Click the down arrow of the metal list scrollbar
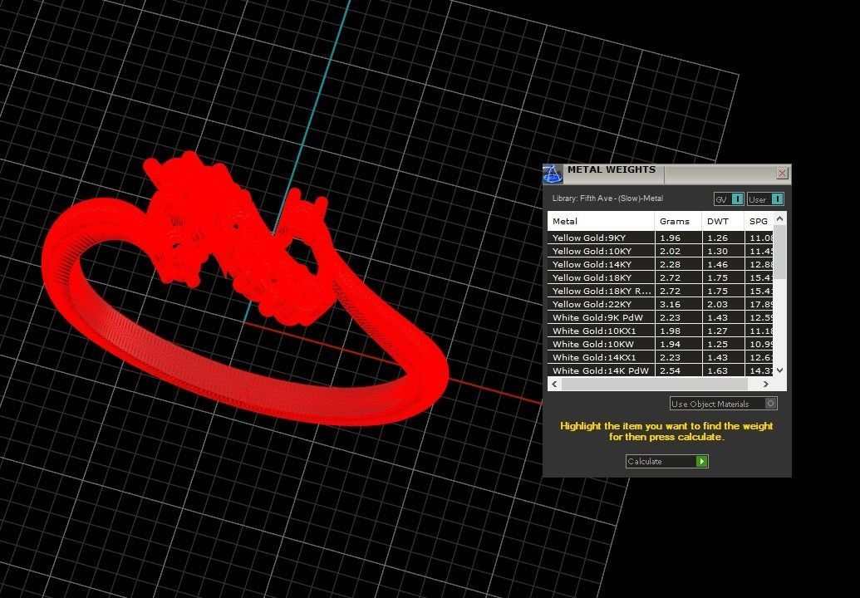Image resolution: width=860 pixels, height=598 pixels. (x=780, y=370)
